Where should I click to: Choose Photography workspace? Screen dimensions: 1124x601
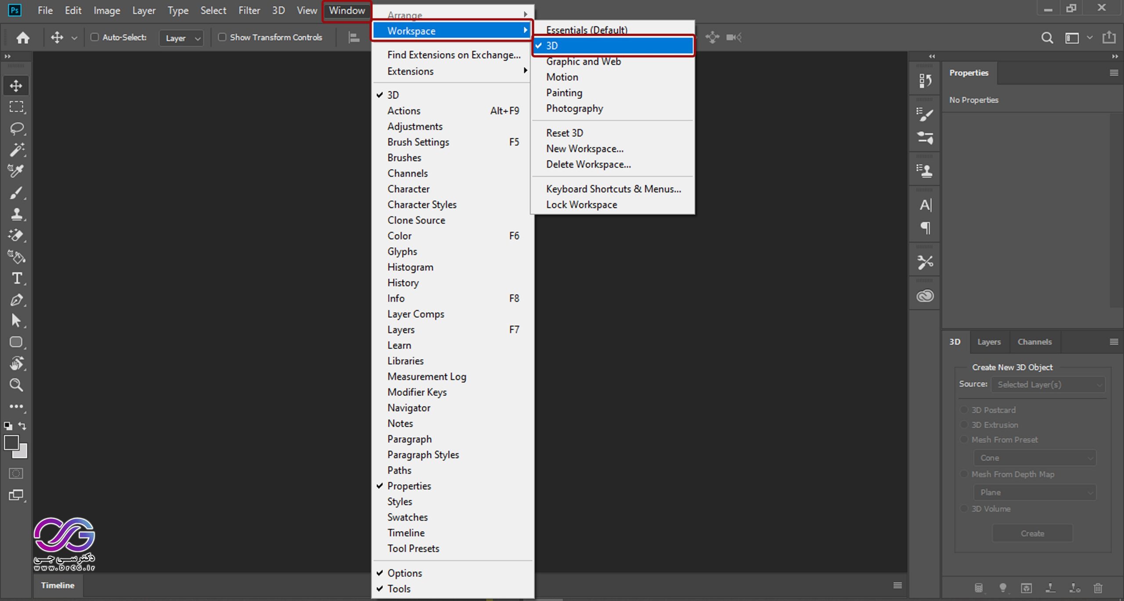pos(613,108)
